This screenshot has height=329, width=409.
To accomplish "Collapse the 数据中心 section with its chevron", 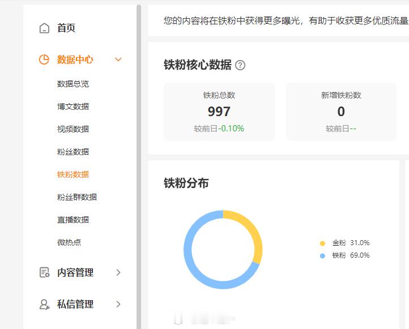I will 118,59.
